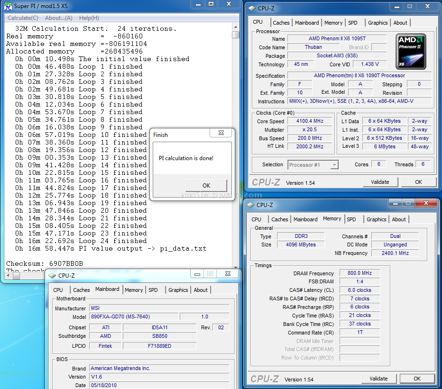Click the Level 3 cache value '6 MBytes'
The width and height of the screenshot is (442, 389).
(x=385, y=146)
